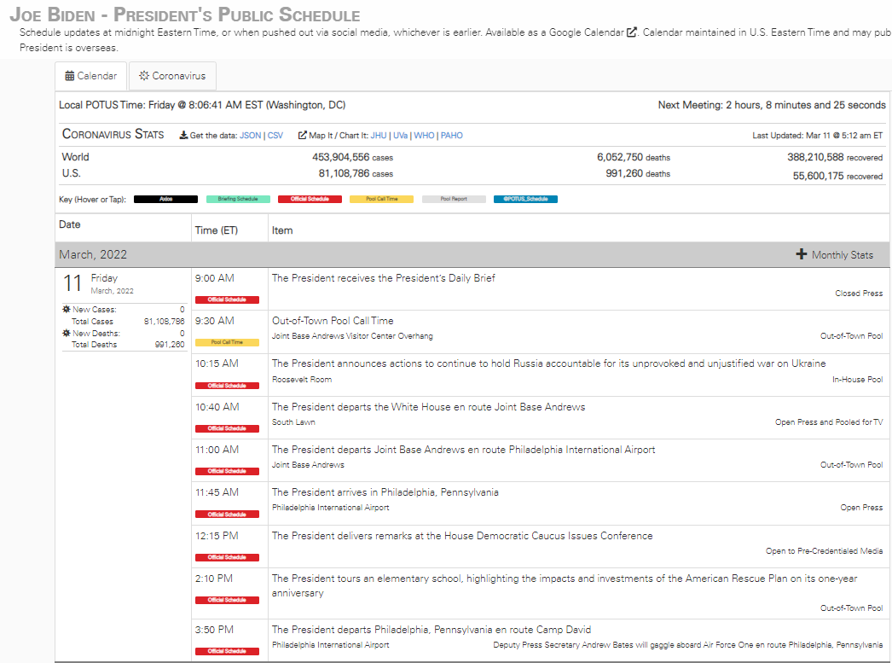The height and width of the screenshot is (663, 892).
Task: Select 'departs Philadelphia en route Camp David' item
Action: pyautogui.click(x=432, y=630)
